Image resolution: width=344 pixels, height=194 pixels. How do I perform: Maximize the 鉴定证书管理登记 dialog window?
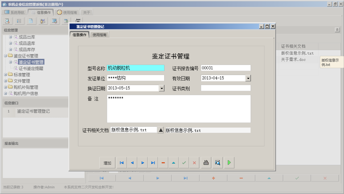point(267,26)
